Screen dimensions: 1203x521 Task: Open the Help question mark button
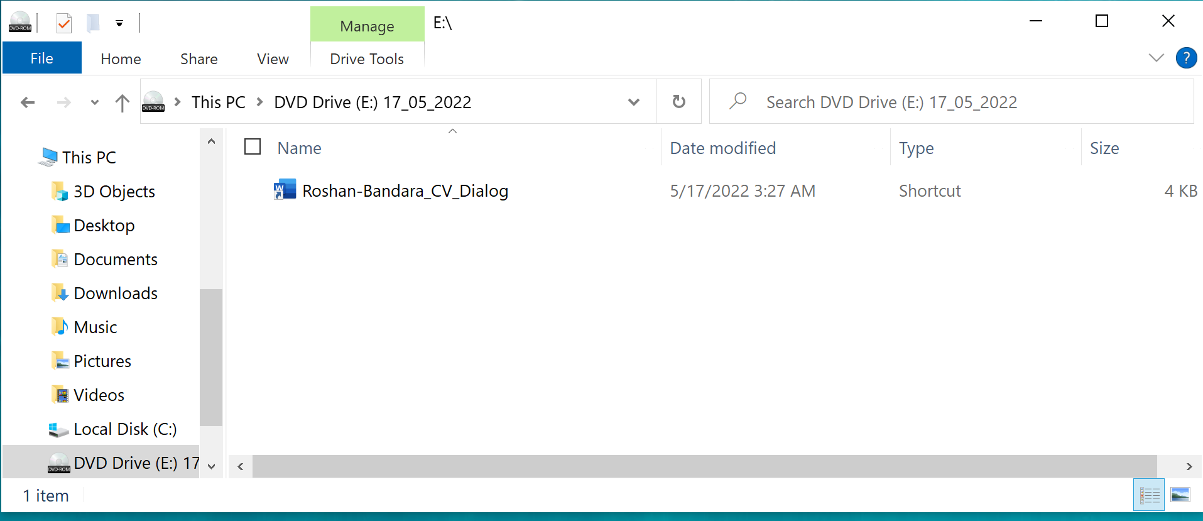coord(1185,58)
